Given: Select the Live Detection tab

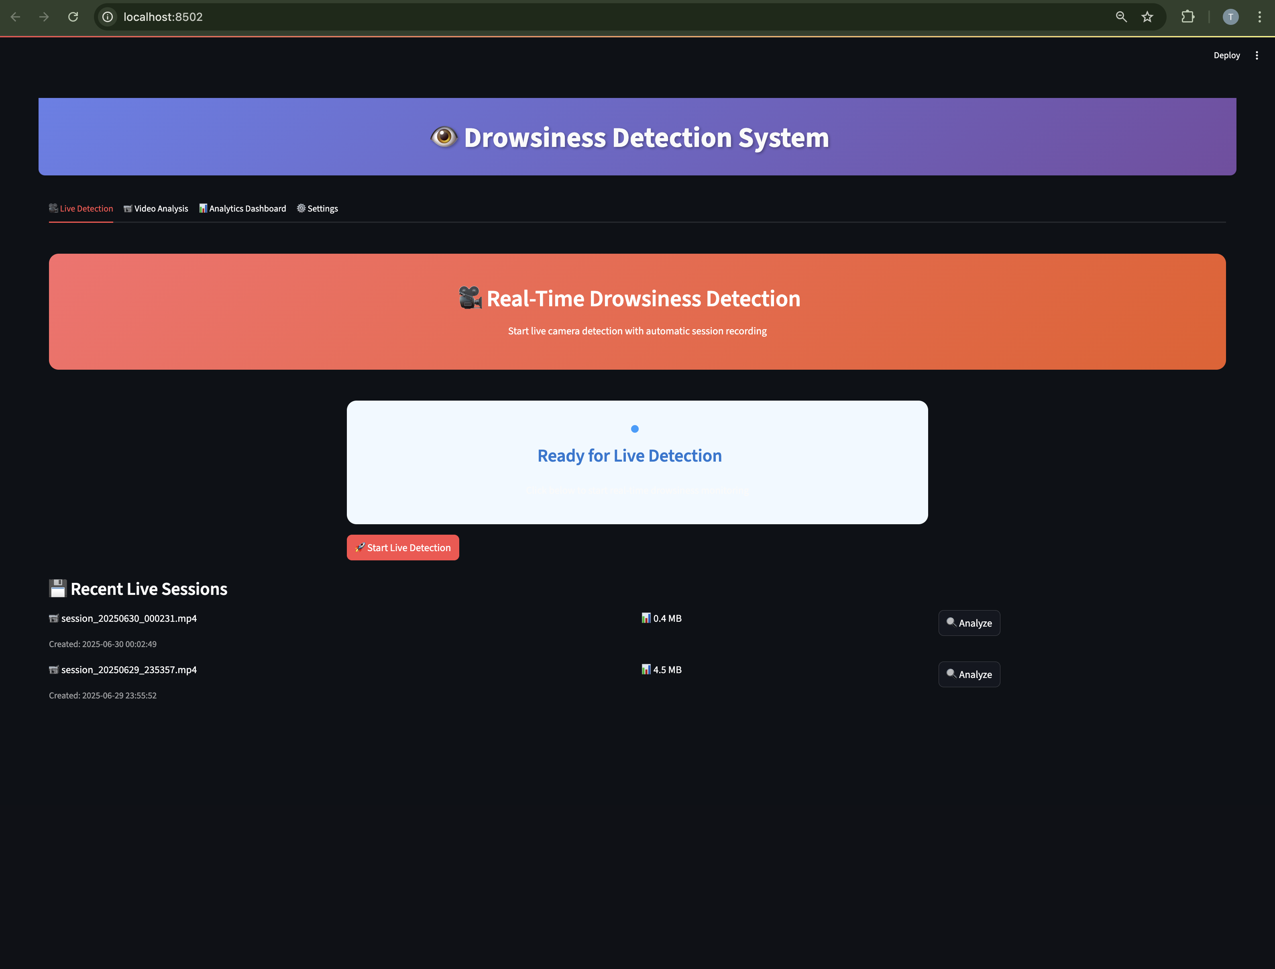Looking at the screenshot, I should click(81, 209).
